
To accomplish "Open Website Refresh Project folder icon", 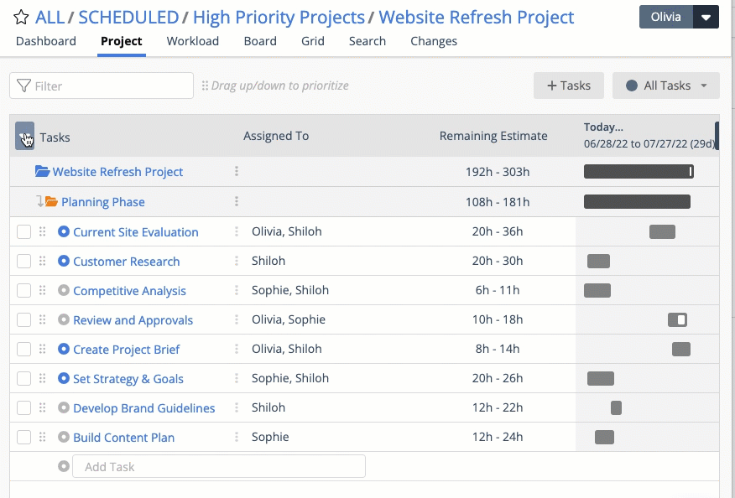I will [43, 172].
